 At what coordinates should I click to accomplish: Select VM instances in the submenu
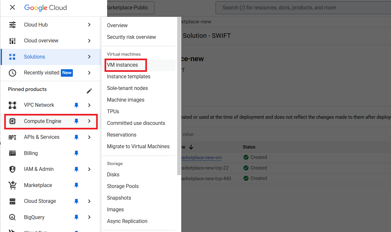pos(122,65)
